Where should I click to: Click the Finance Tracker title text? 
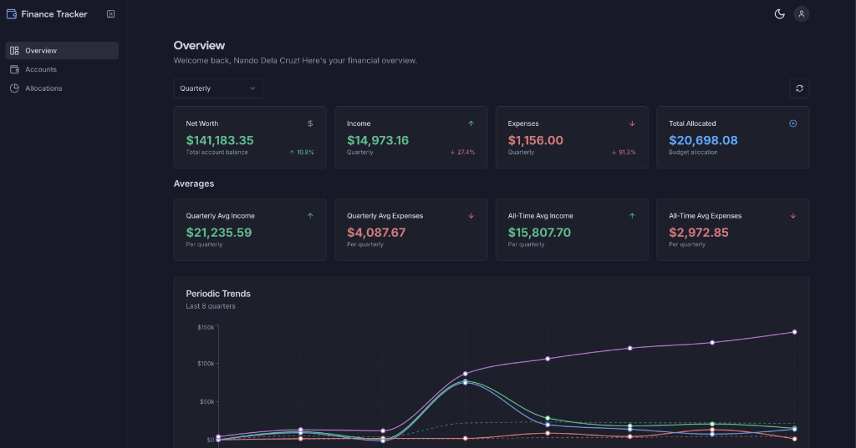coord(54,14)
